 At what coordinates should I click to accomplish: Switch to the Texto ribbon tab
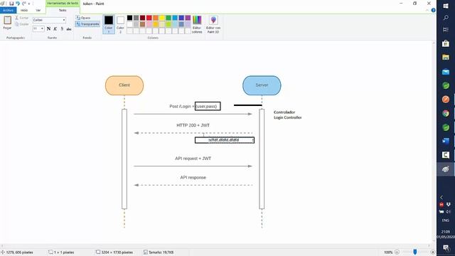[x=63, y=10]
